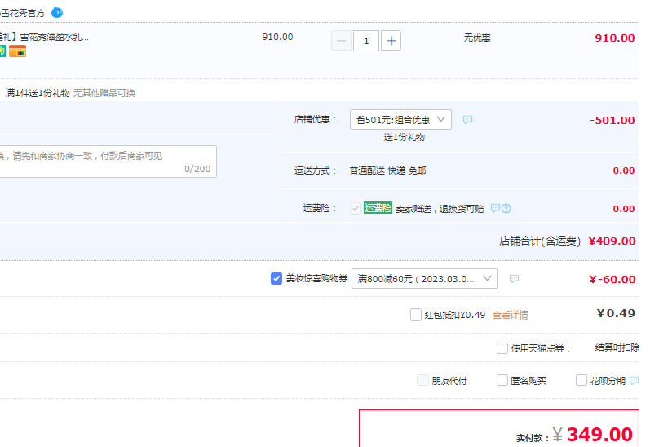Uncheck the 美妆惊喜购物券 checkbox

point(276,279)
